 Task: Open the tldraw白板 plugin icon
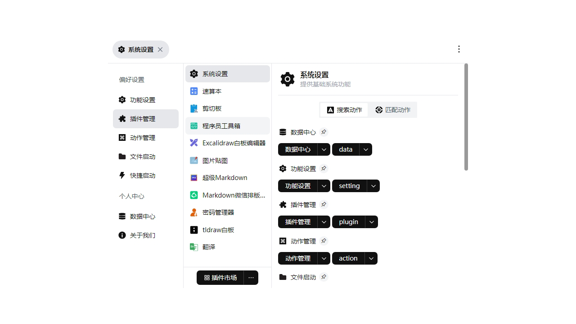pos(193,229)
